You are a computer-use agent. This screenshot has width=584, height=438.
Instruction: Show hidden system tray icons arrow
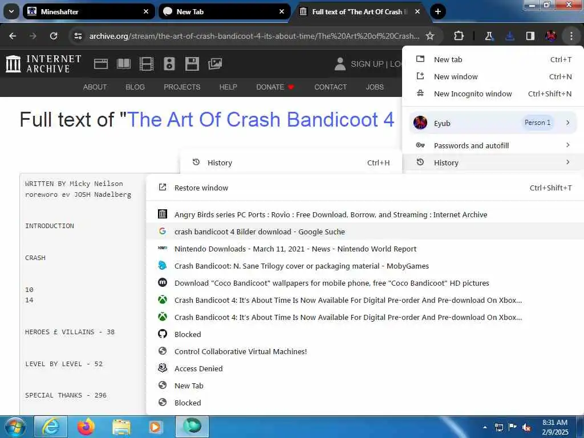click(x=485, y=427)
